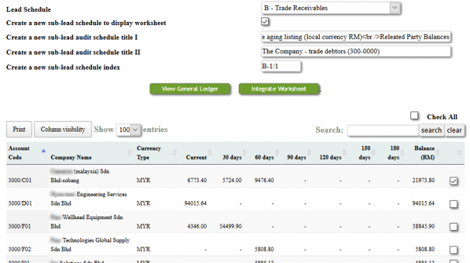Sort table by Company Name arrows
The width and height of the screenshot is (470, 263).
[130, 152]
